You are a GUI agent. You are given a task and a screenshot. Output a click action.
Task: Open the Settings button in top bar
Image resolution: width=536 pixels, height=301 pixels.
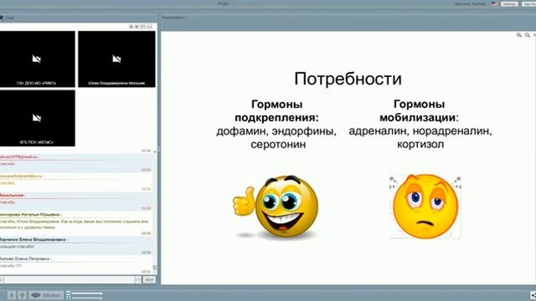tap(509, 3)
